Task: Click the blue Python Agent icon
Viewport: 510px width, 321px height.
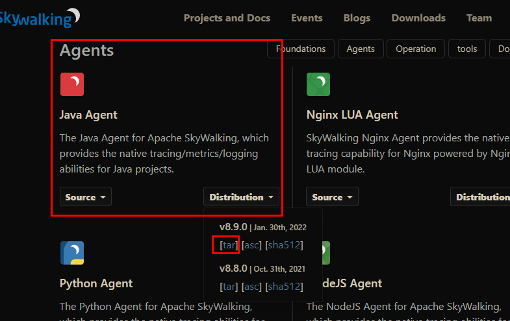Action: click(x=72, y=253)
